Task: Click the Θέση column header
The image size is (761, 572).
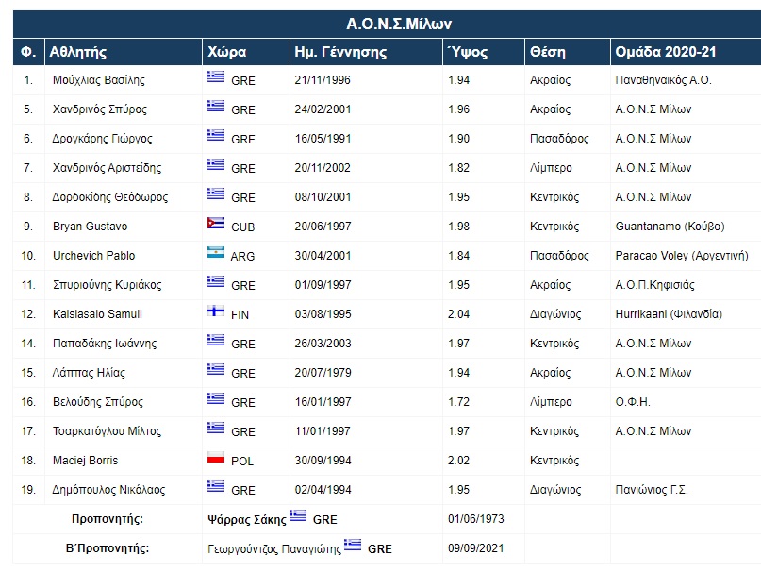Action: tap(548, 52)
